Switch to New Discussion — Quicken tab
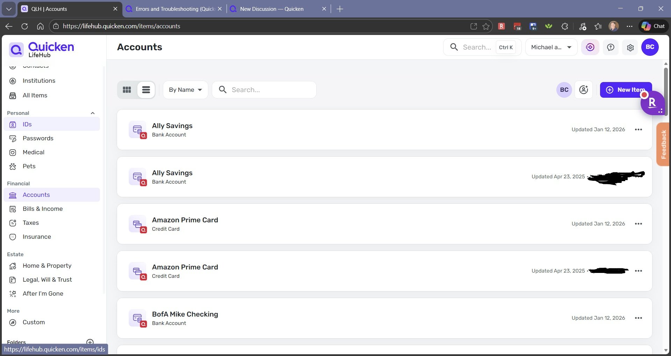This screenshot has height=356, width=671. tap(279, 9)
